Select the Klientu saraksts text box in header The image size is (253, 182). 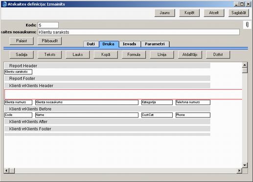pos(18,72)
